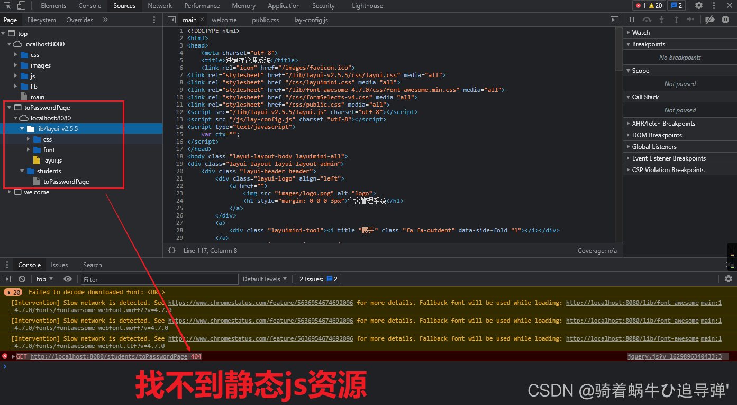
Task: Expand the GET 404 error entry
Action: click(14, 357)
